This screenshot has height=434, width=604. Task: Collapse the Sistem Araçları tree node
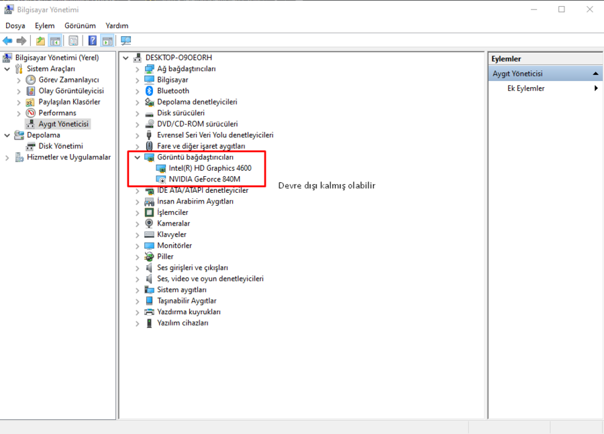[x=7, y=69]
